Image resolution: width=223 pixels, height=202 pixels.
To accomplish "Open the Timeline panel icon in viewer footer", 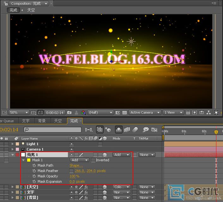I will pos(202,113).
